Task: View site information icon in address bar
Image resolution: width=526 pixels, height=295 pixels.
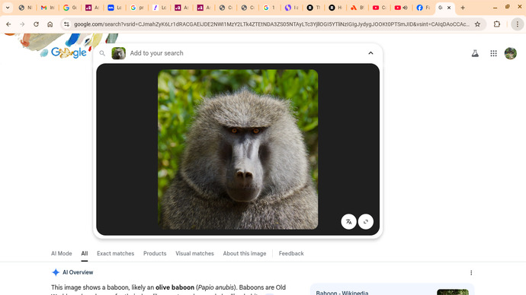Action: click(66, 24)
